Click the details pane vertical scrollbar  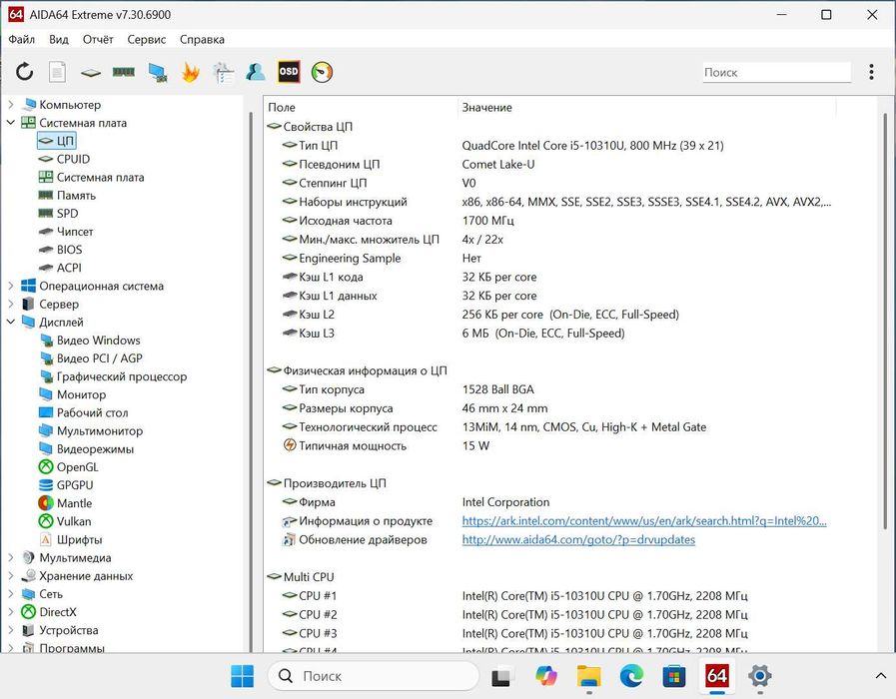point(885,323)
